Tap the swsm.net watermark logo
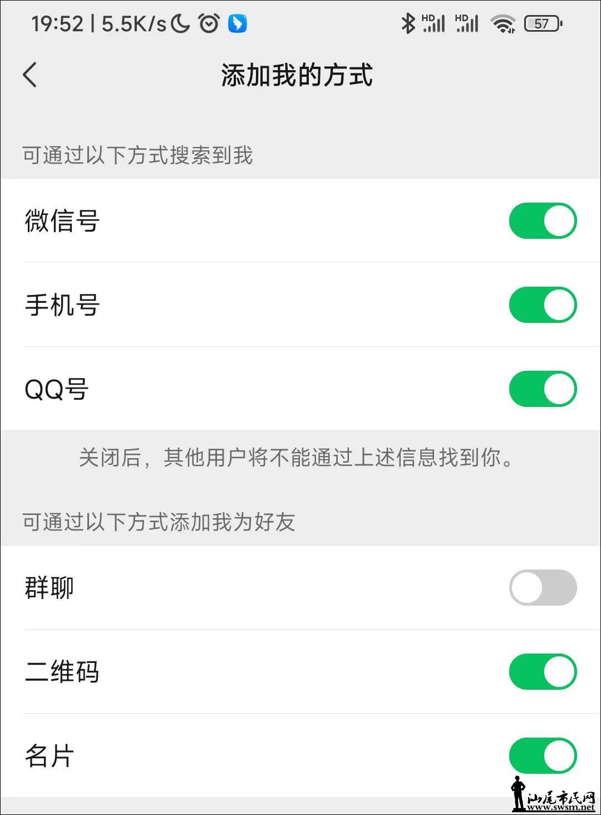 [553, 794]
